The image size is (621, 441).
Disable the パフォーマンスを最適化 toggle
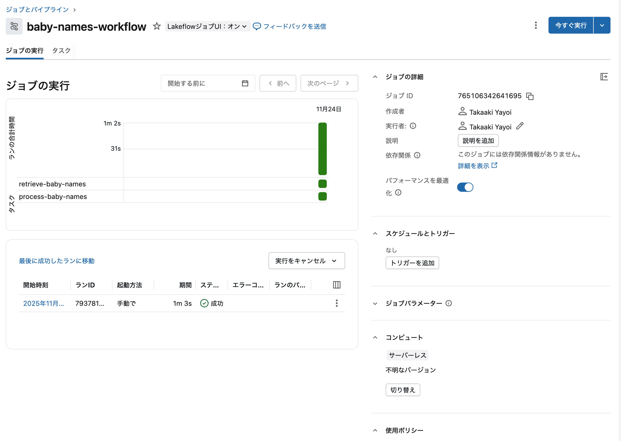click(465, 187)
